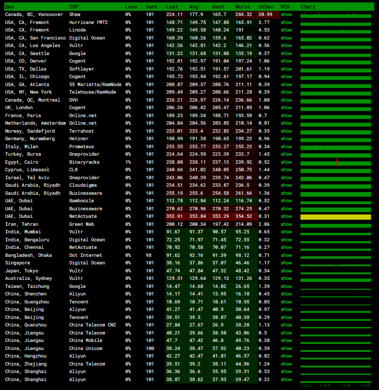The height and width of the screenshot is (390, 379).
Task: Show MTR for Cairo Binaryracks
Action: (286, 162)
